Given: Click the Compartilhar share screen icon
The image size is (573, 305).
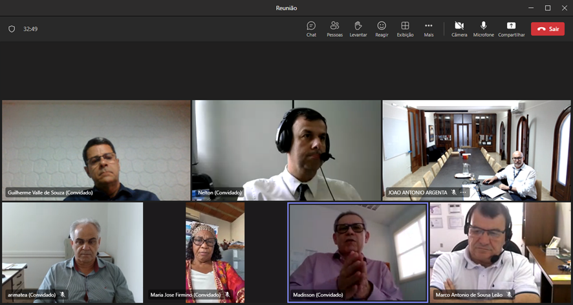Looking at the screenshot, I should pos(511,28).
